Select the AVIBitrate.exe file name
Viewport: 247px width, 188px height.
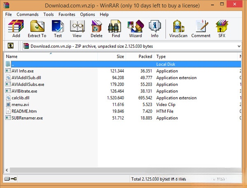pos(24,91)
